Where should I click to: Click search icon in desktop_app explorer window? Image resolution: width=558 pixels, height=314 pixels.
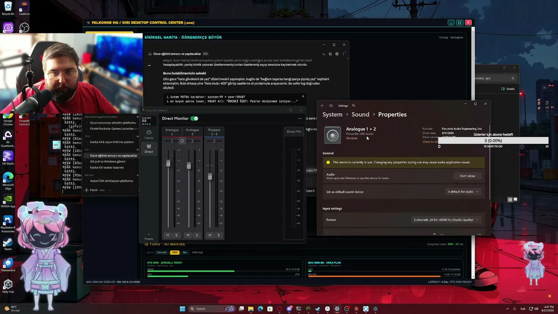click(x=513, y=78)
